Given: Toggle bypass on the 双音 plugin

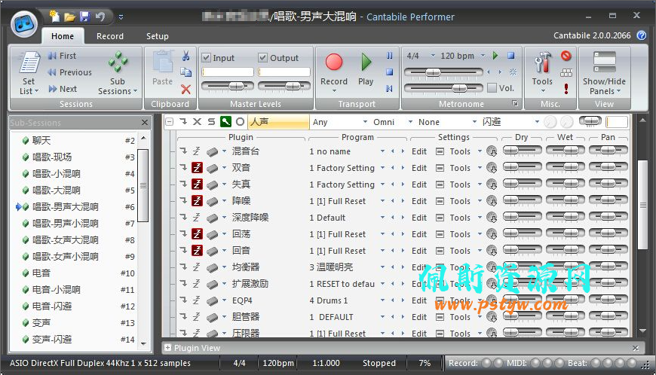Looking at the screenshot, I should [197, 168].
